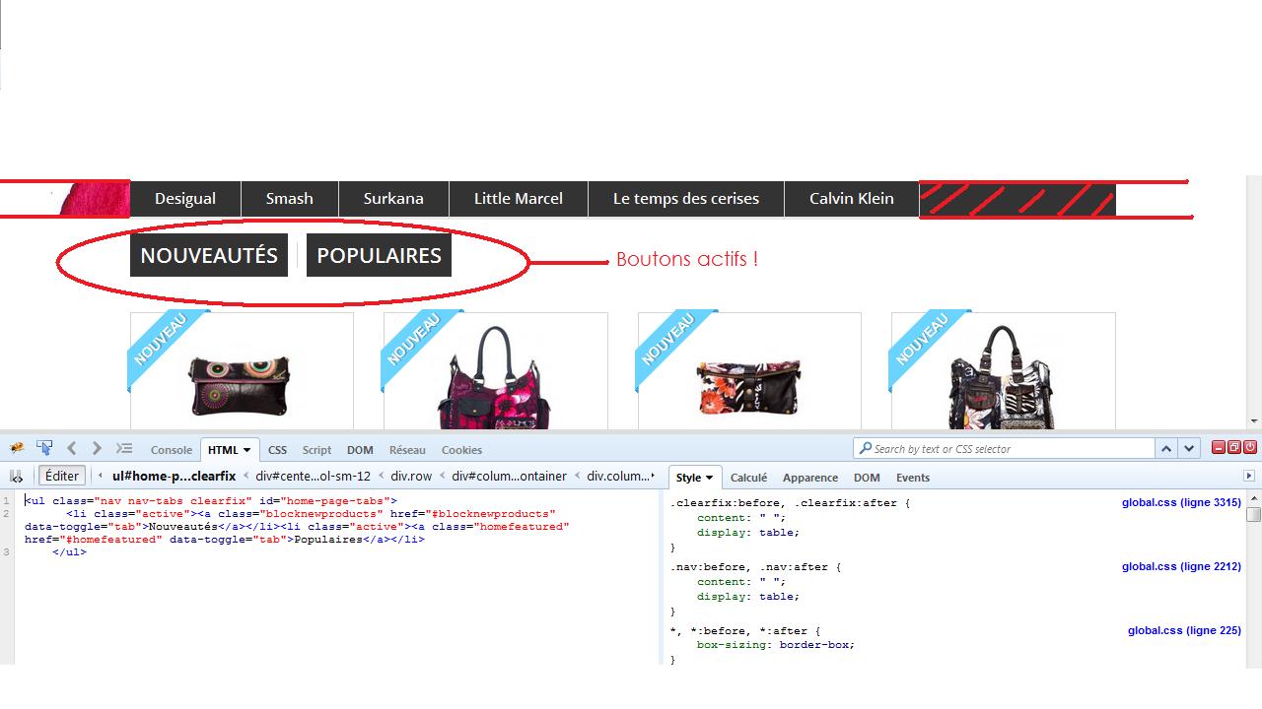Jump to previous search match arrow

tap(1166, 448)
